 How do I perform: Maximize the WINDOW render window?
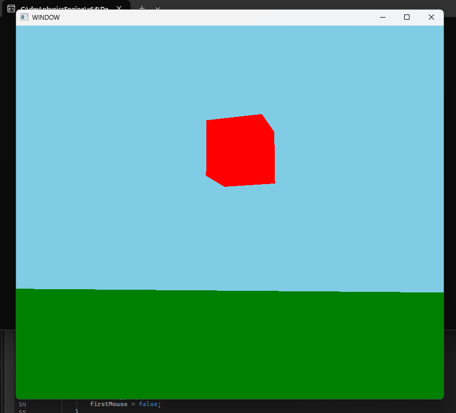pyautogui.click(x=406, y=17)
